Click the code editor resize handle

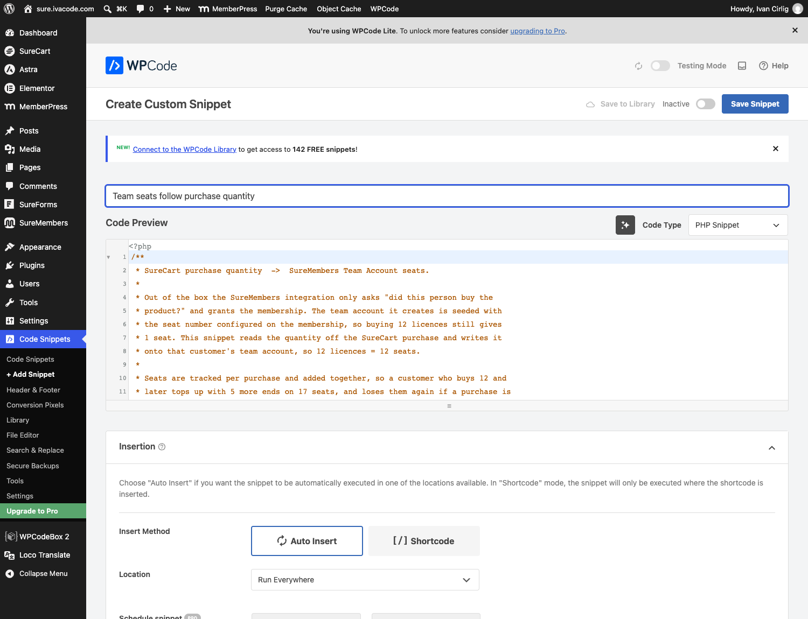click(449, 406)
